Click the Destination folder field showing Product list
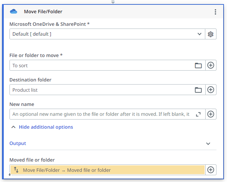227x182 pixels. 108,90
